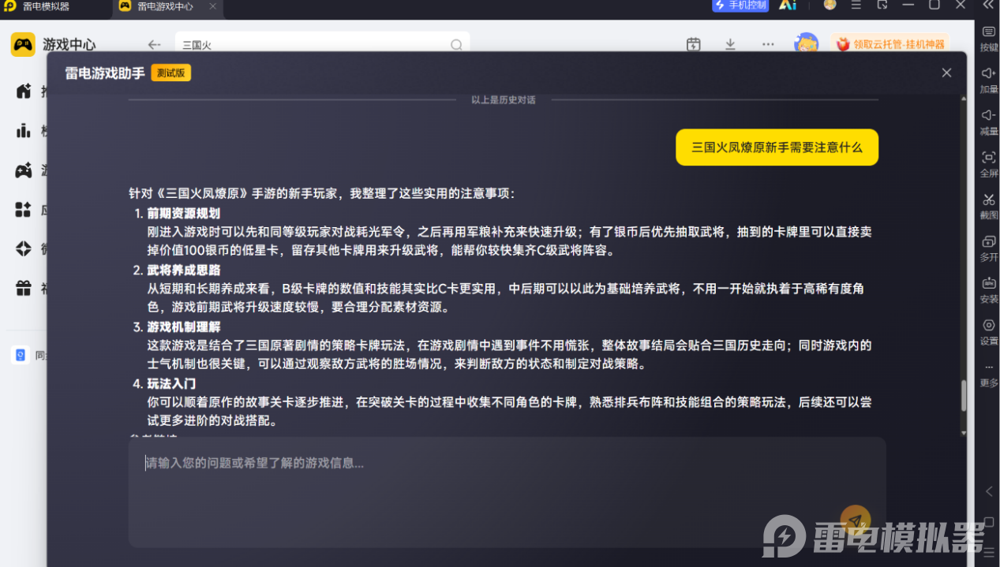The width and height of the screenshot is (1000, 567).
Task: Click the Android recent apps button in sidebar
Action: click(x=989, y=553)
